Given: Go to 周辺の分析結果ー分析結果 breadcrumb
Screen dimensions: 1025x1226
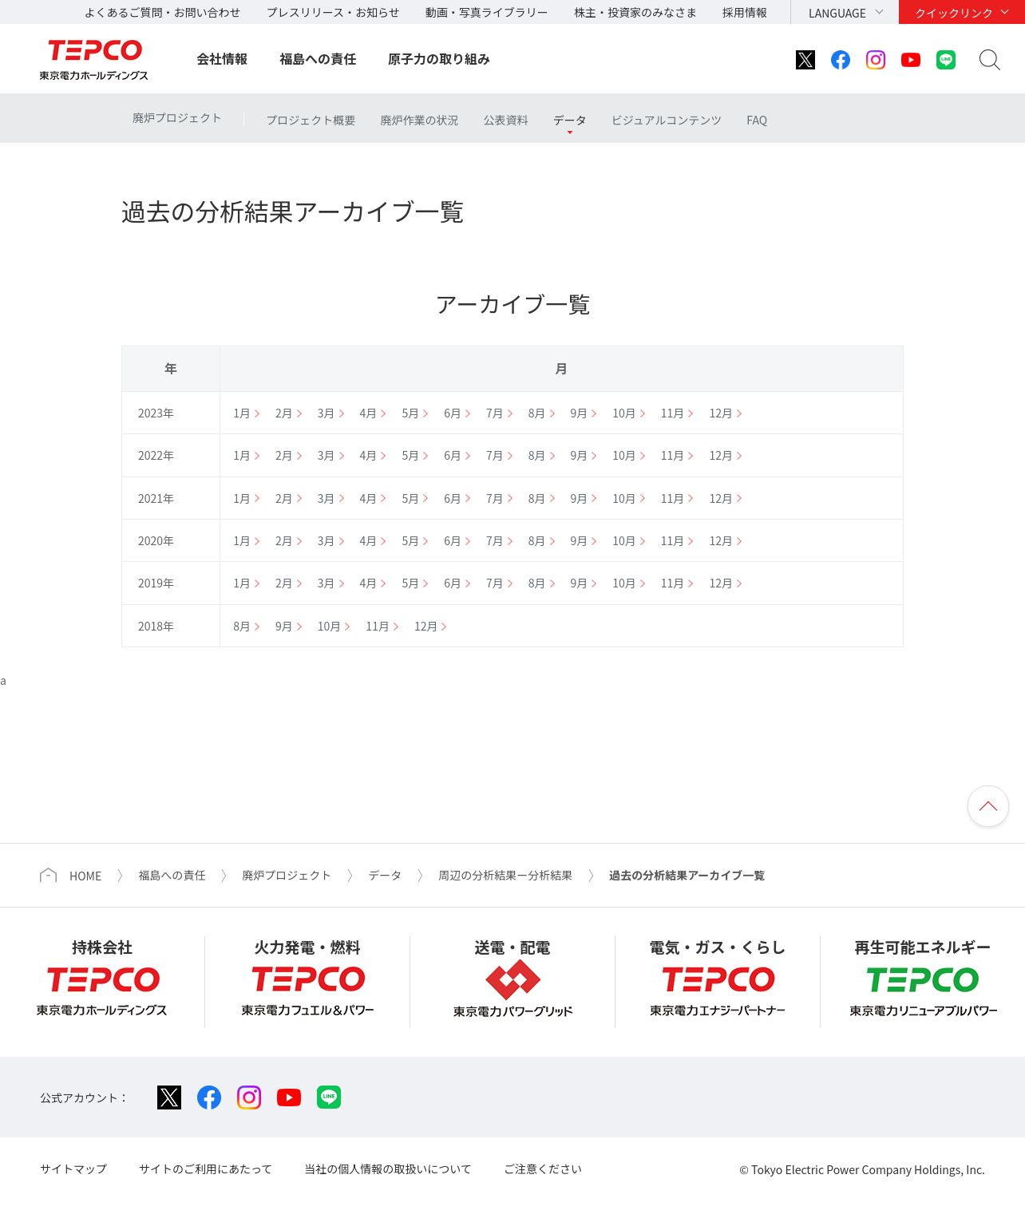Looking at the screenshot, I should pyautogui.click(x=505, y=876).
